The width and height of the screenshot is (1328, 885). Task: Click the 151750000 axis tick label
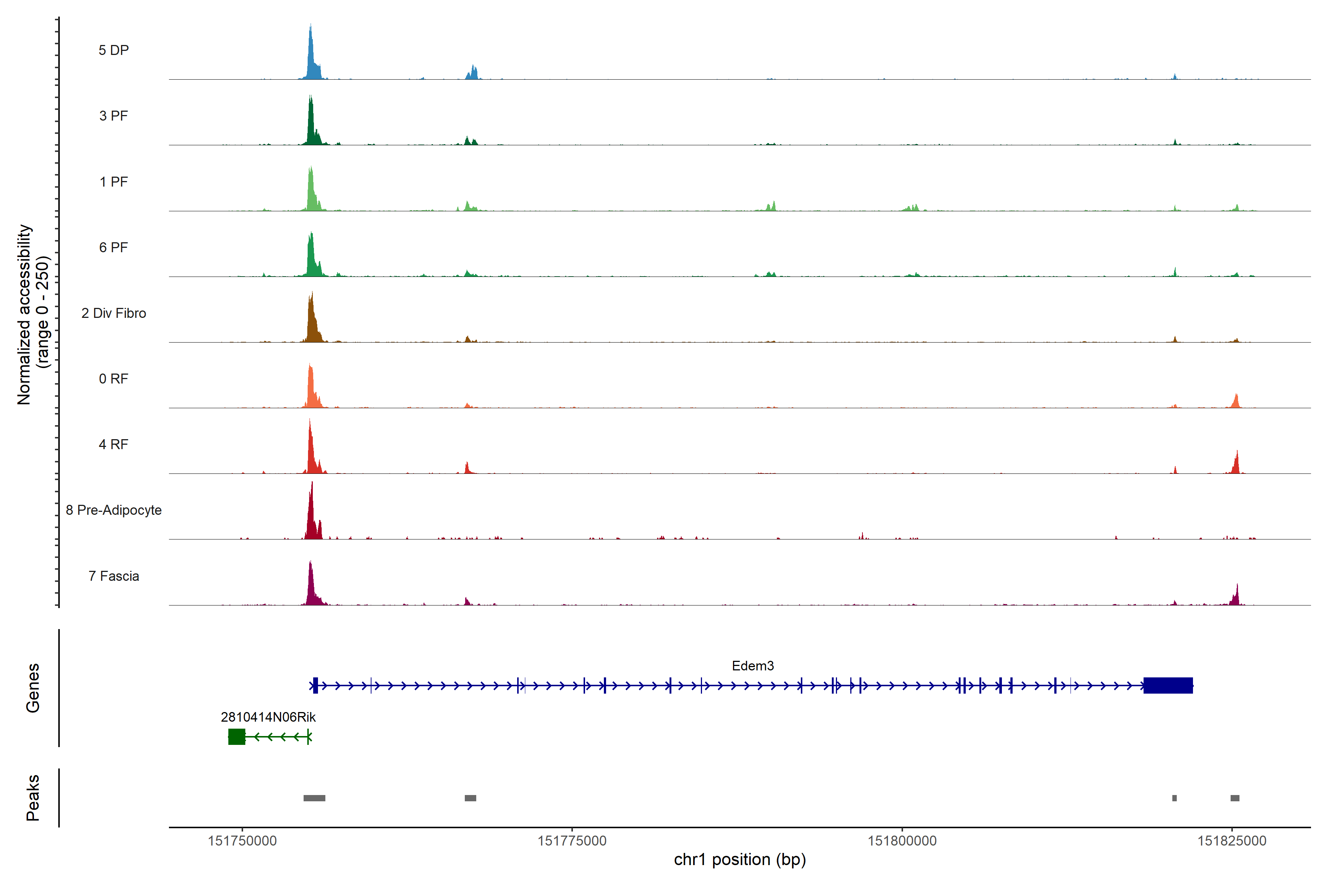pyautogui.click(x=242, y=841)
